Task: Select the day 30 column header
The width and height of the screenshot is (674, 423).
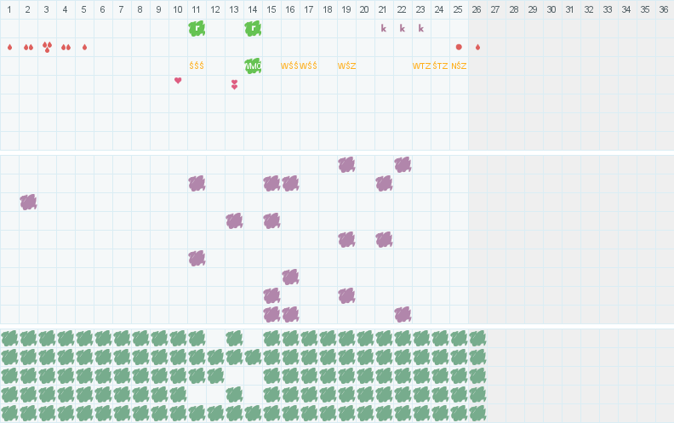Action: pos(552,9)
